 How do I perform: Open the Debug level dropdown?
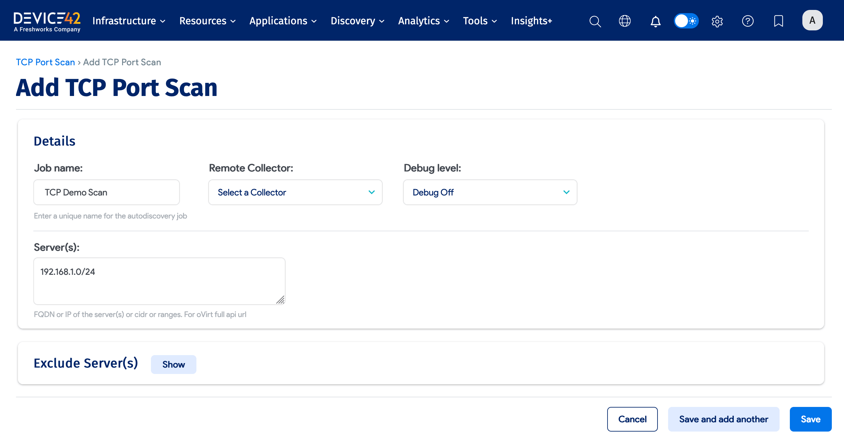(490, 192)
